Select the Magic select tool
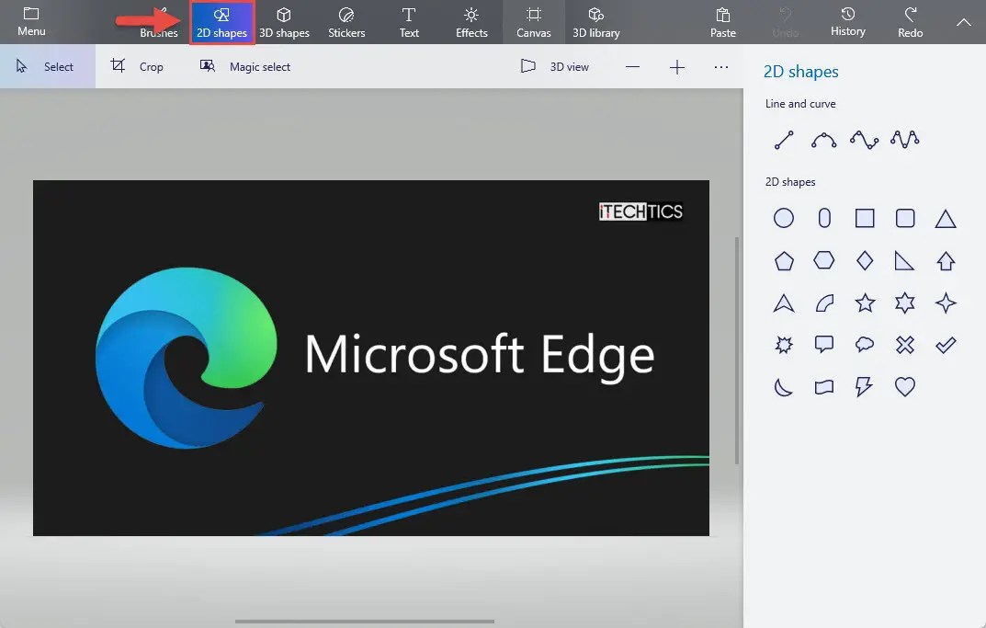Image resolution: width=986 pixels, height=628 pixels. [x=244, y=66]
